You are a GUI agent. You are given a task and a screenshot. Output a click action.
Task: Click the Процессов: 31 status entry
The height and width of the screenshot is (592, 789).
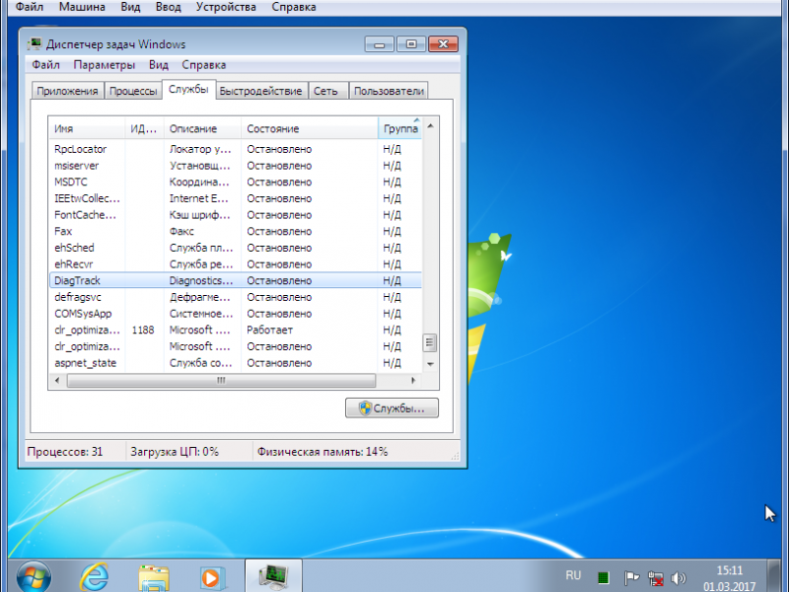coord(65,452)
